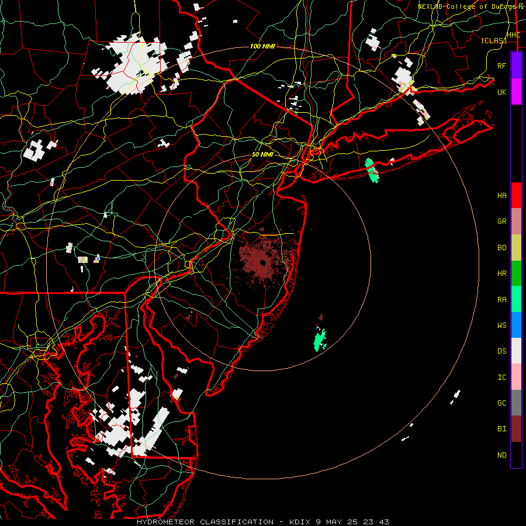This screenshot has width=526, height=526.
Task: Click the HHC product label
Action: click(x=513, y=35)
